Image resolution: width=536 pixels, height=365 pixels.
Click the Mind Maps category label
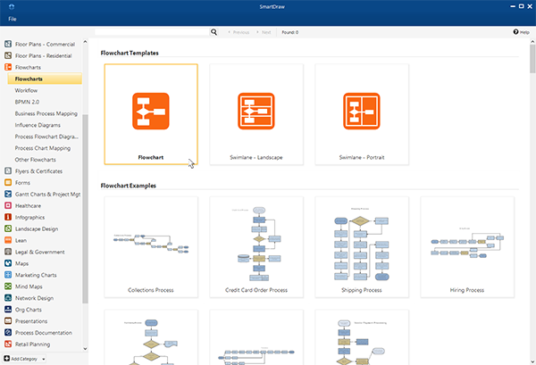point(29,286)
